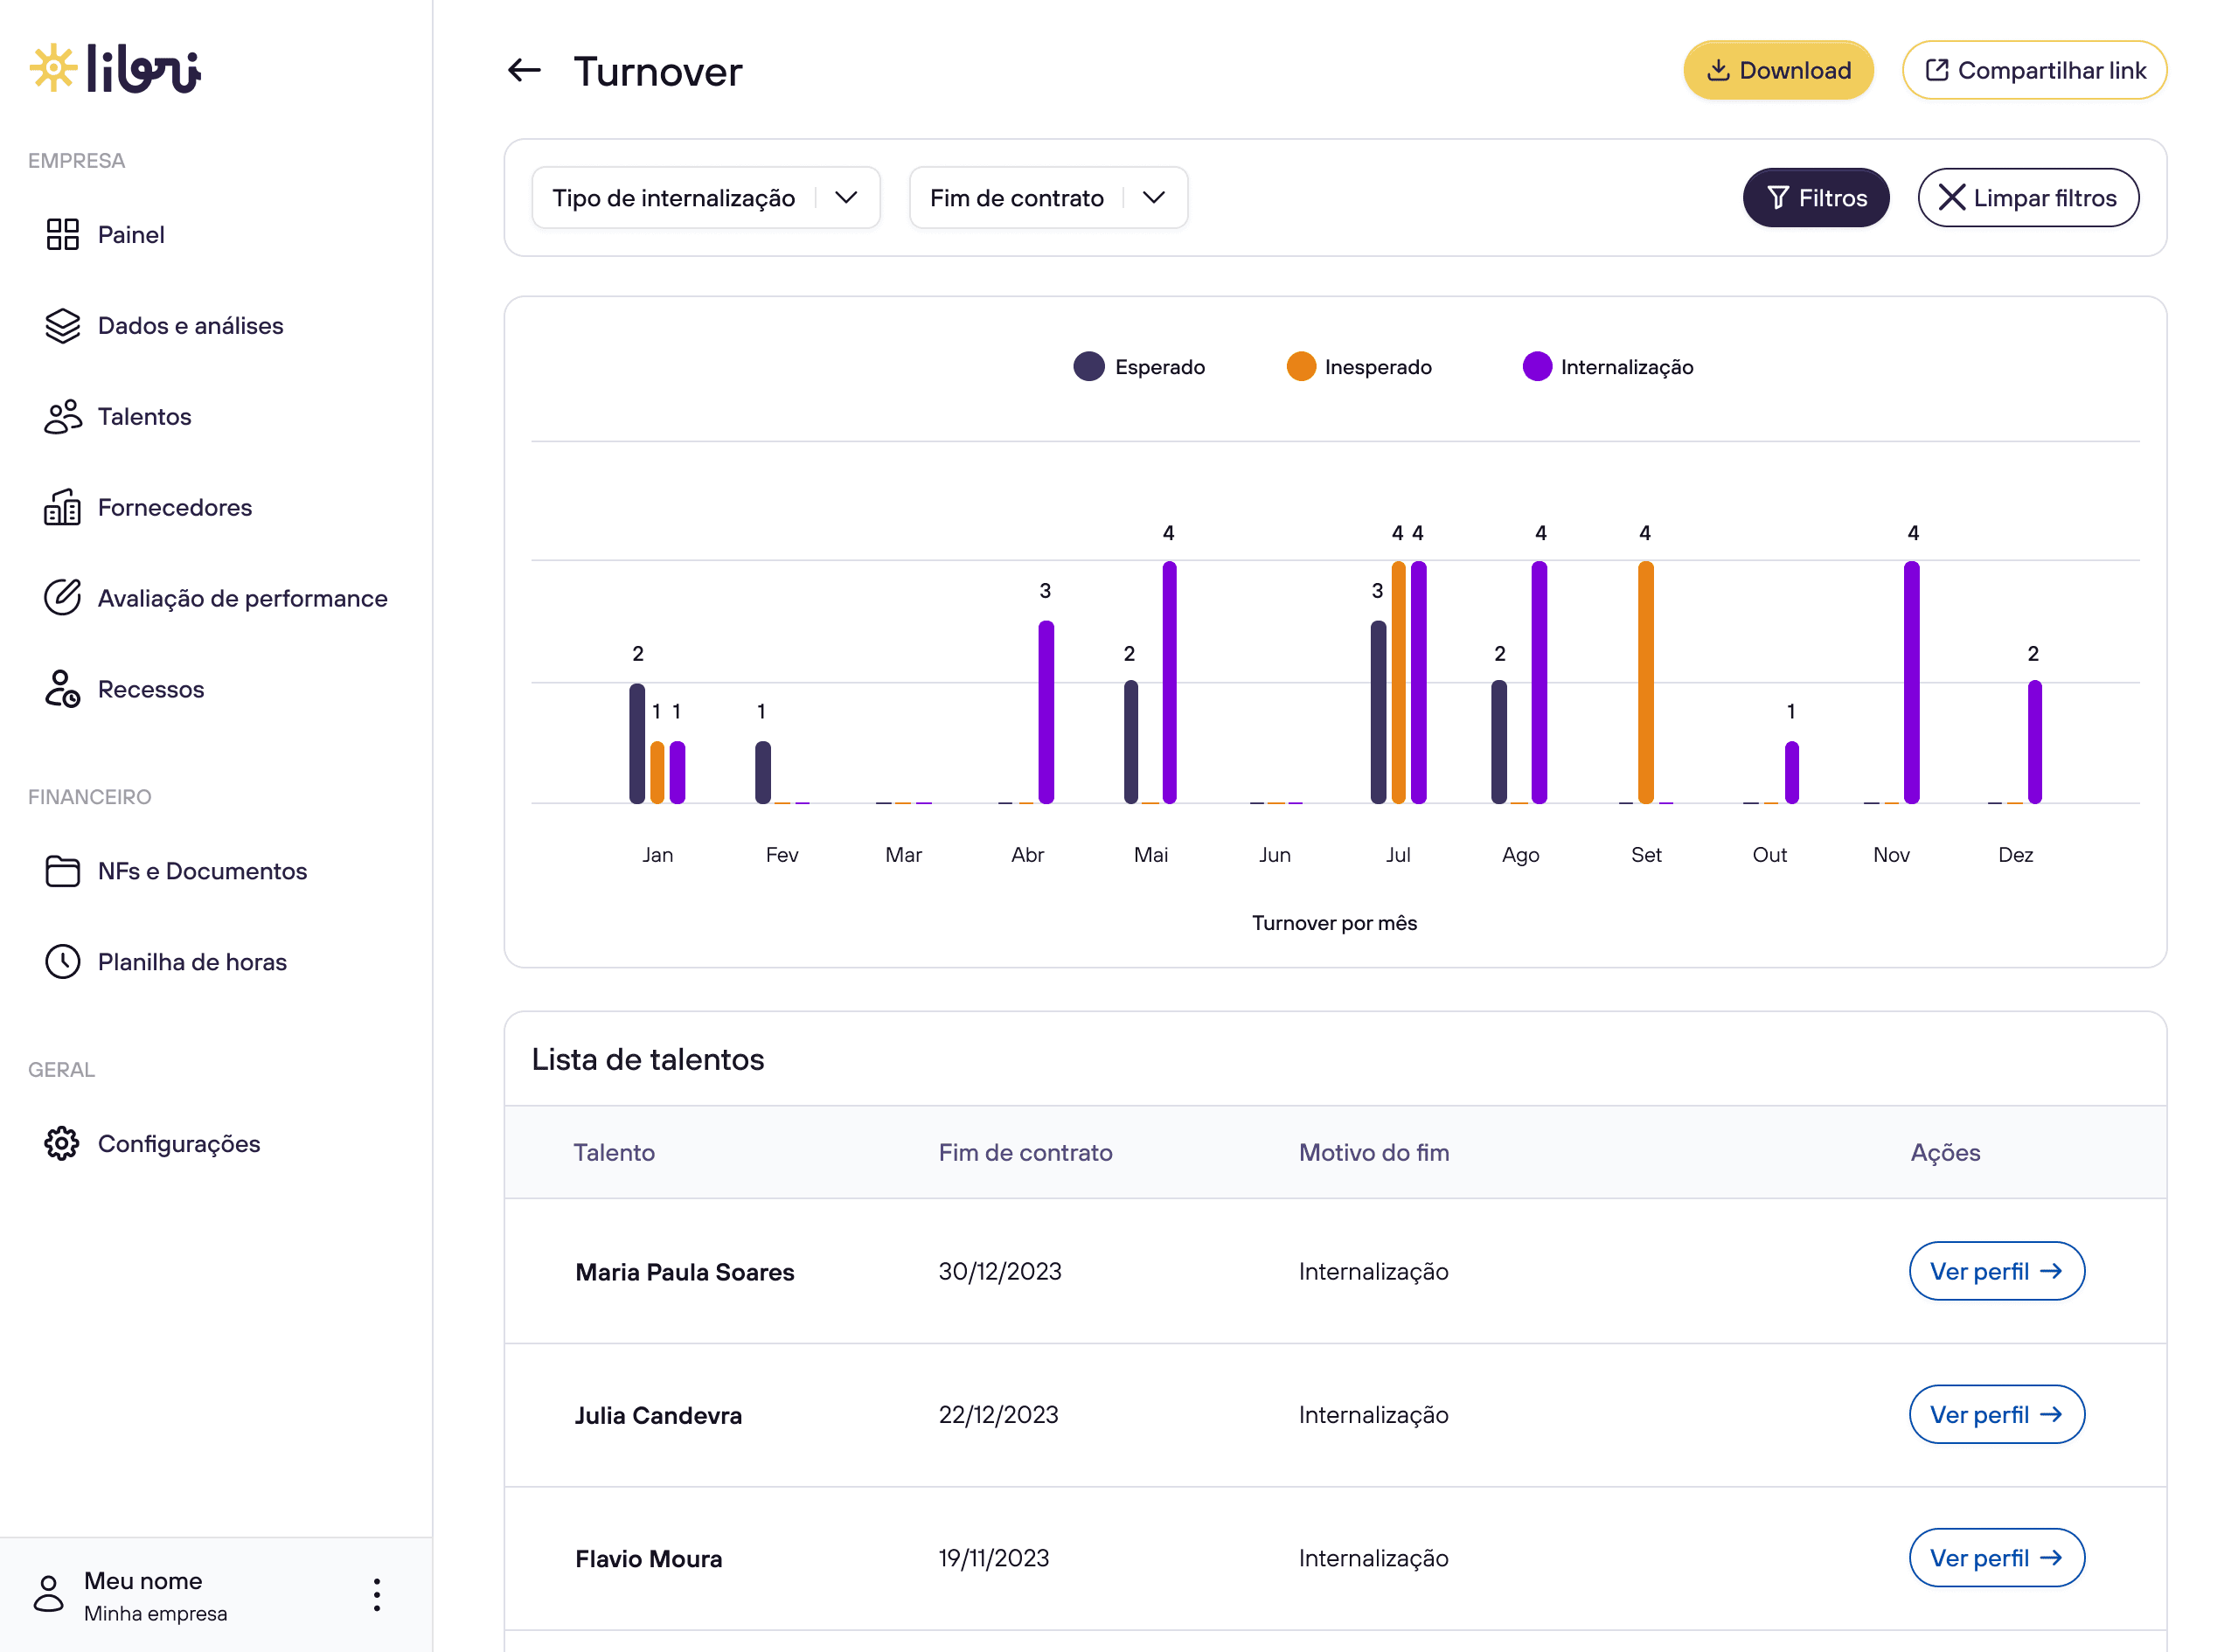Screen dimensions: 2238x1652
Task: Open the three-dot menu beside Meu nome
Action: (377, 1594)
